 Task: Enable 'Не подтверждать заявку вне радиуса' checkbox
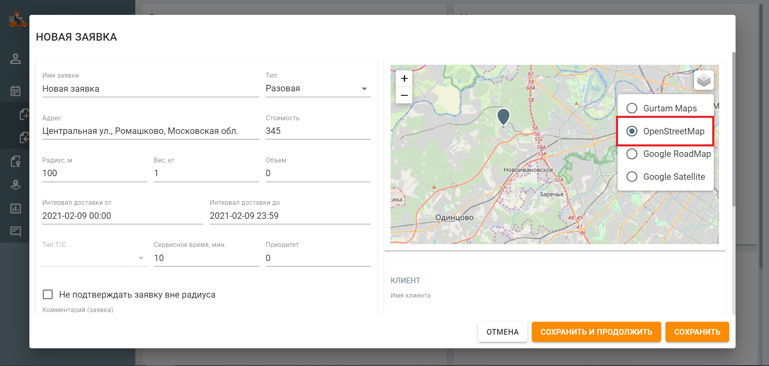click(x=48, y=294)
